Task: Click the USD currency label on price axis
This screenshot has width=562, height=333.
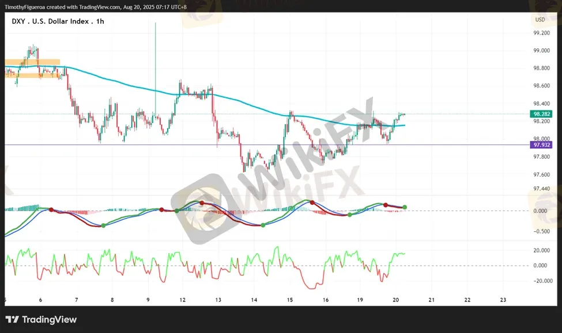Action: (x=540, y=20)
